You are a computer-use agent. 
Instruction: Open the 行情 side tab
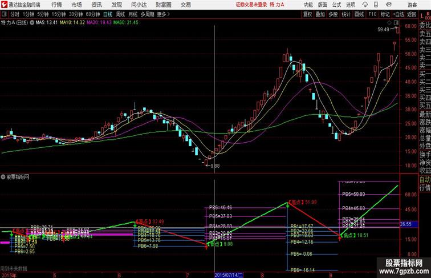click(425, 188)
